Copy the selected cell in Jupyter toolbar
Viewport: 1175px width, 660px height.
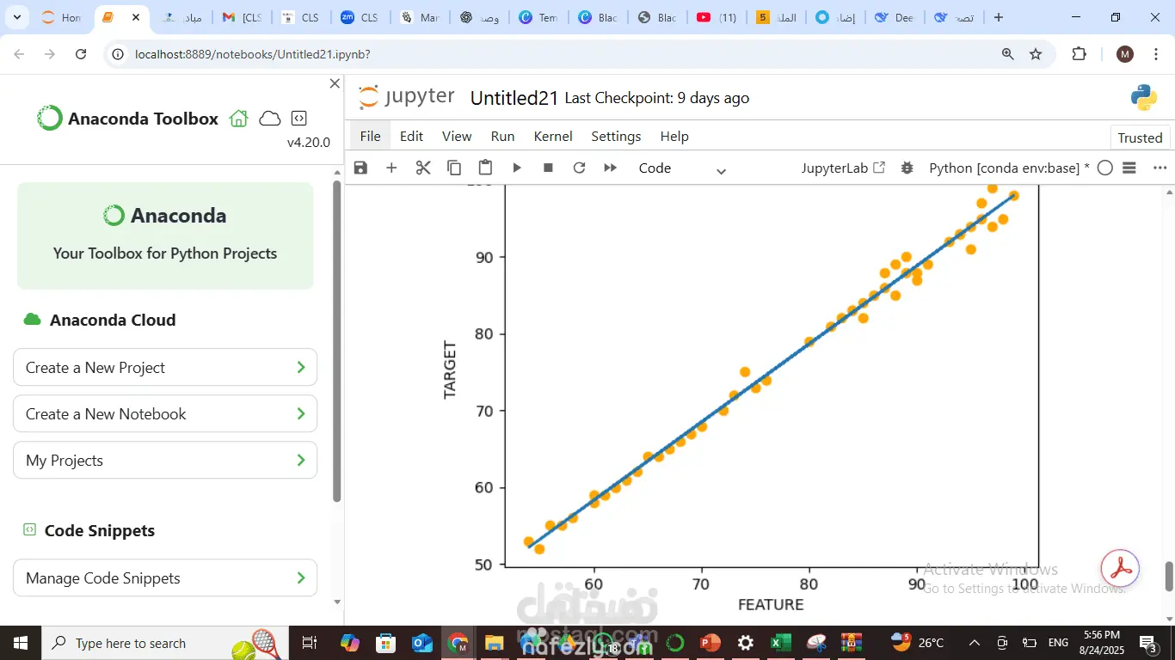click(x=454, y=168)
